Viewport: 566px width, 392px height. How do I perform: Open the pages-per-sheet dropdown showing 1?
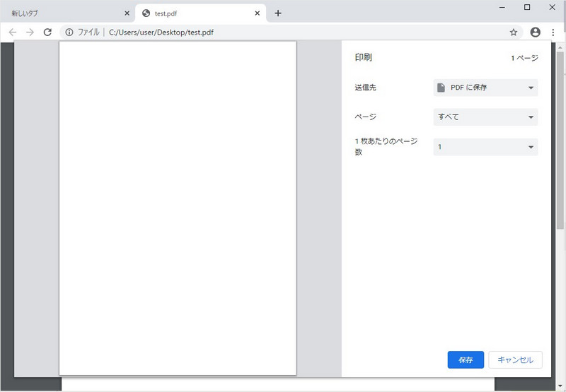click(x=485, y=147)
